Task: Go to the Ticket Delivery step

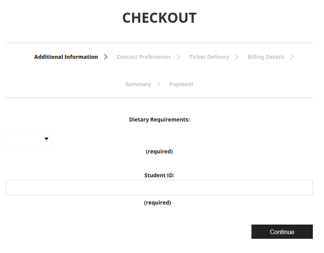Action: [x=209, y=57]
